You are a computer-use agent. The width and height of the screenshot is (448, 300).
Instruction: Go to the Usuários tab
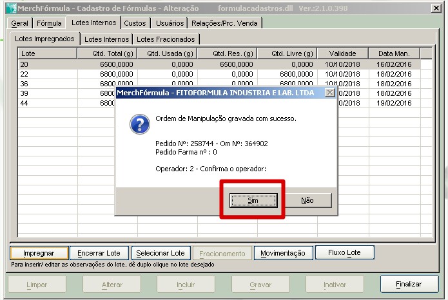coord(170,23)
